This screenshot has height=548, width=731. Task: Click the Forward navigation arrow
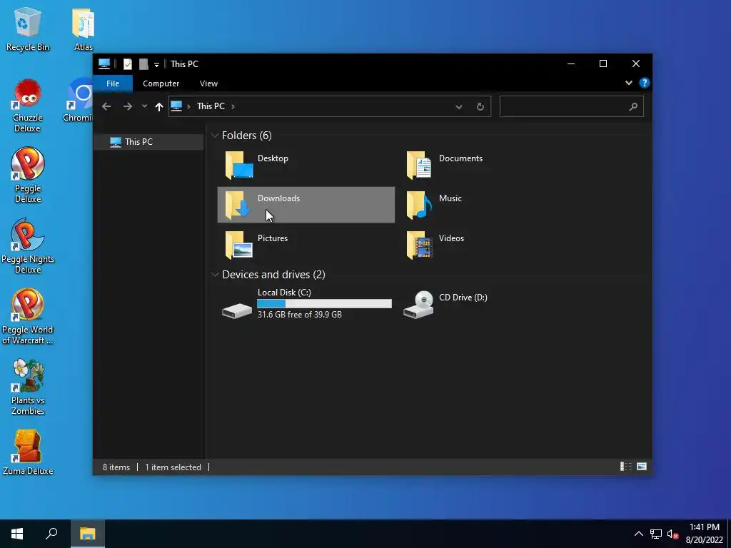[127, 107]
